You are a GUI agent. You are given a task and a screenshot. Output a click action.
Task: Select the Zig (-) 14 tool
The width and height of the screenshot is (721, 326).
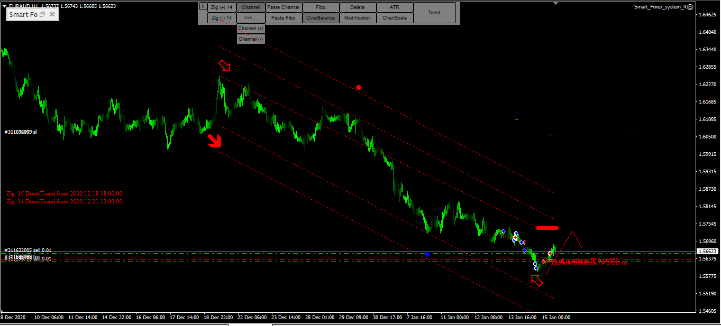click(222, 17)
